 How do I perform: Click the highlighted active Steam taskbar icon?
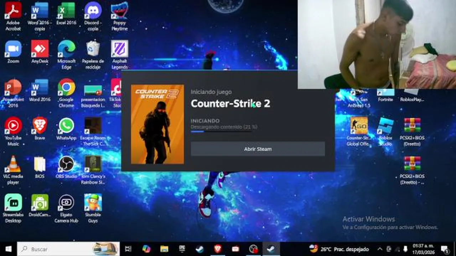pos(271,249)
